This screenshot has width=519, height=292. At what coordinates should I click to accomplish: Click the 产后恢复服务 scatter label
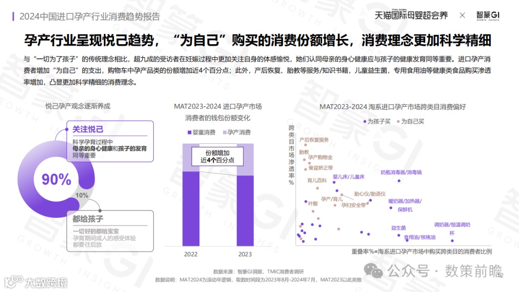[x=314, y=140]
